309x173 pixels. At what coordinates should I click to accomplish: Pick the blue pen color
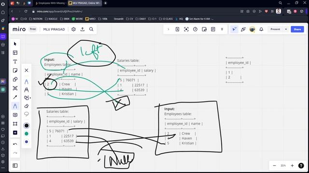[27, 142]
